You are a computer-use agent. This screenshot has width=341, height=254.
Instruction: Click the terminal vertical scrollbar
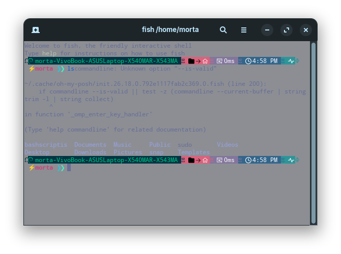click(x=314, y=133)
